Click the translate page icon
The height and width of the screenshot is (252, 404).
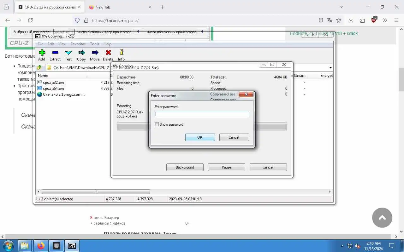click(x=330, y=20)
